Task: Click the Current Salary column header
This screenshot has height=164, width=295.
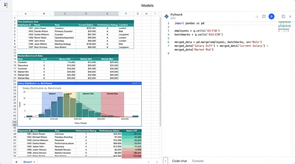Action: point(86,25)
